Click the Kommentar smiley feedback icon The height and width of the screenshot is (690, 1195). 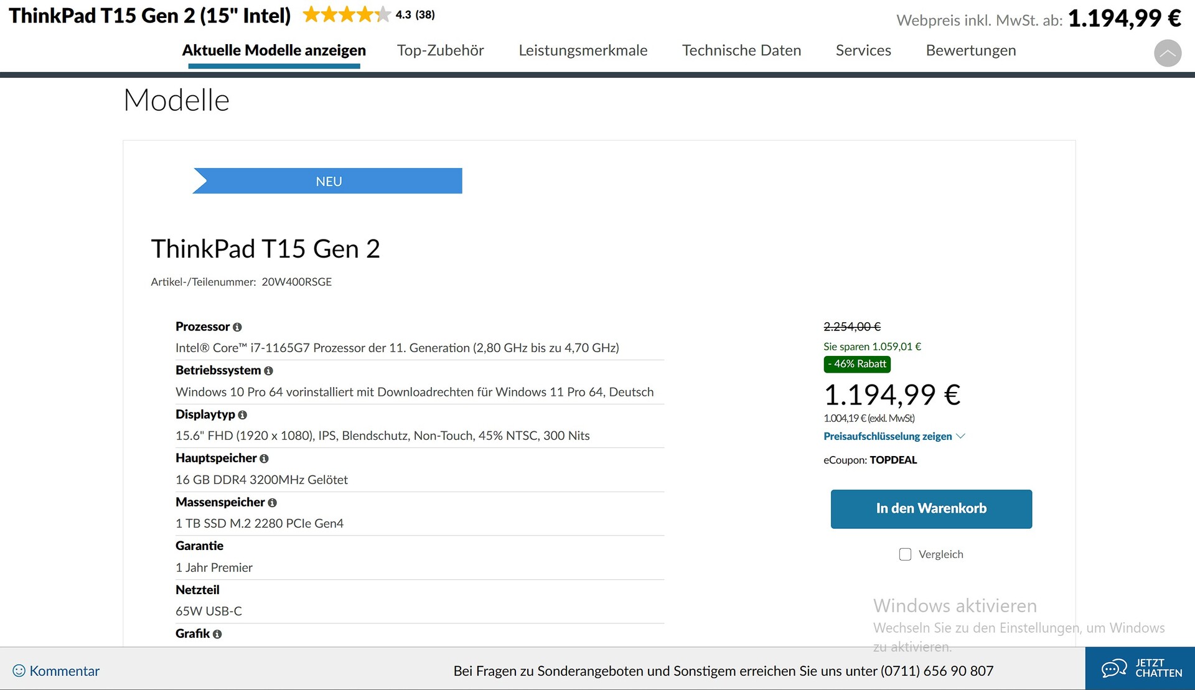tap(19, 671)
